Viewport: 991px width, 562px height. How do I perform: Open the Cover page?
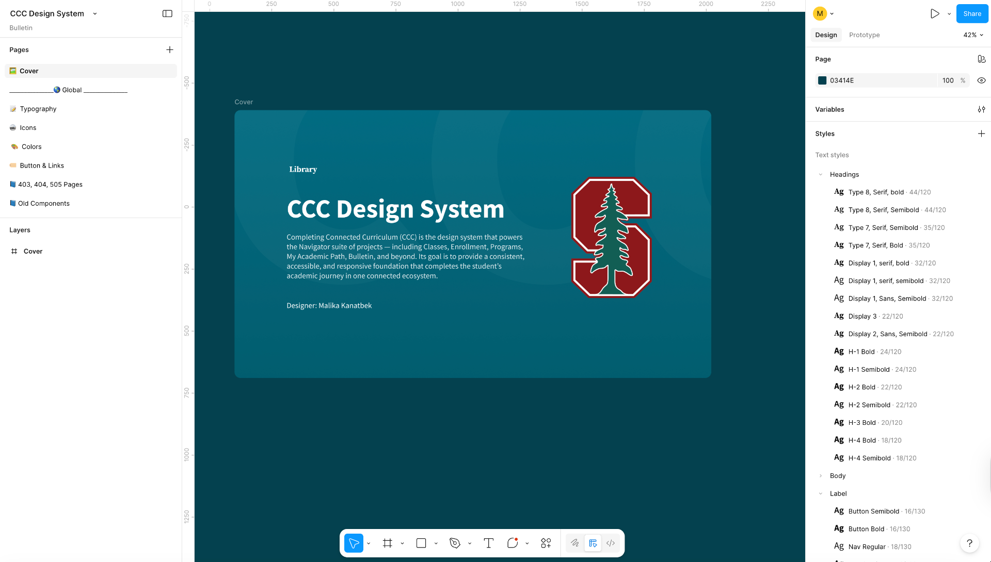(x=91, y=71)
